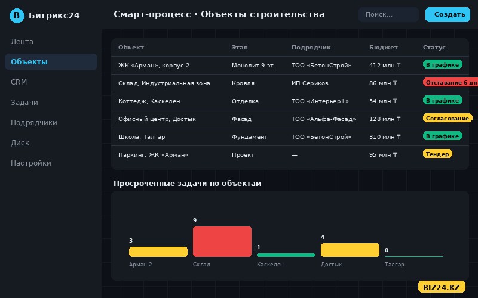
Task: Click the 95 млн ₸ budget cell
Action: coord(383,155)
